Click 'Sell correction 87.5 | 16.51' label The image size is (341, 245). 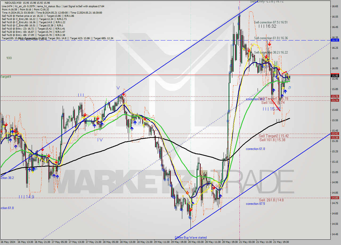271,23
